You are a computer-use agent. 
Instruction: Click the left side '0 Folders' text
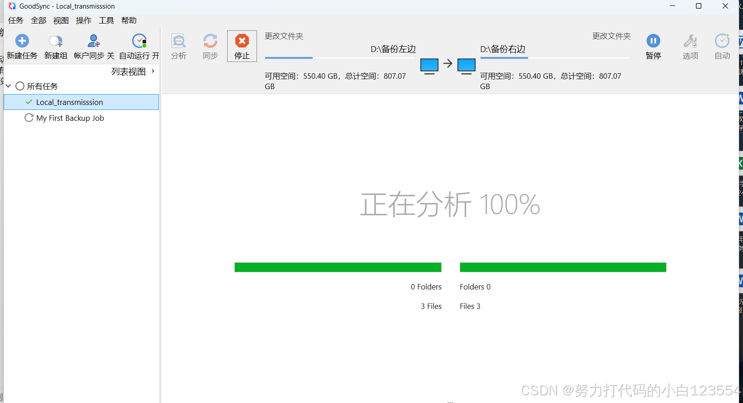pos(426,287)
